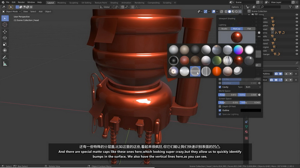Toggle viewport overlays icon
This screenshot has width=300, height=168.
pos(214,12)
